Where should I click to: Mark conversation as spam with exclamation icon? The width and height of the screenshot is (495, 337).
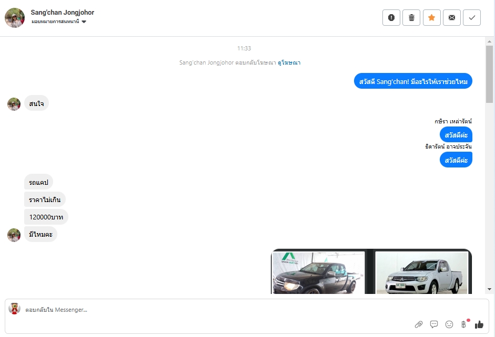[391, 18]
